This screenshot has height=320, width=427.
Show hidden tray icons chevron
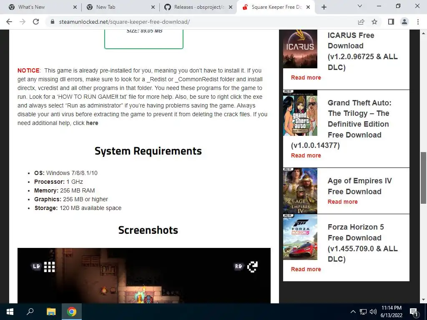tap(353, 312)
